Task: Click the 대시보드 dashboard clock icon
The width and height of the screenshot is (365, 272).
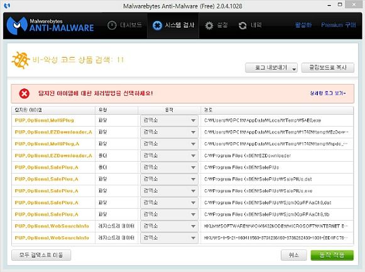Action: pos(112,25)
